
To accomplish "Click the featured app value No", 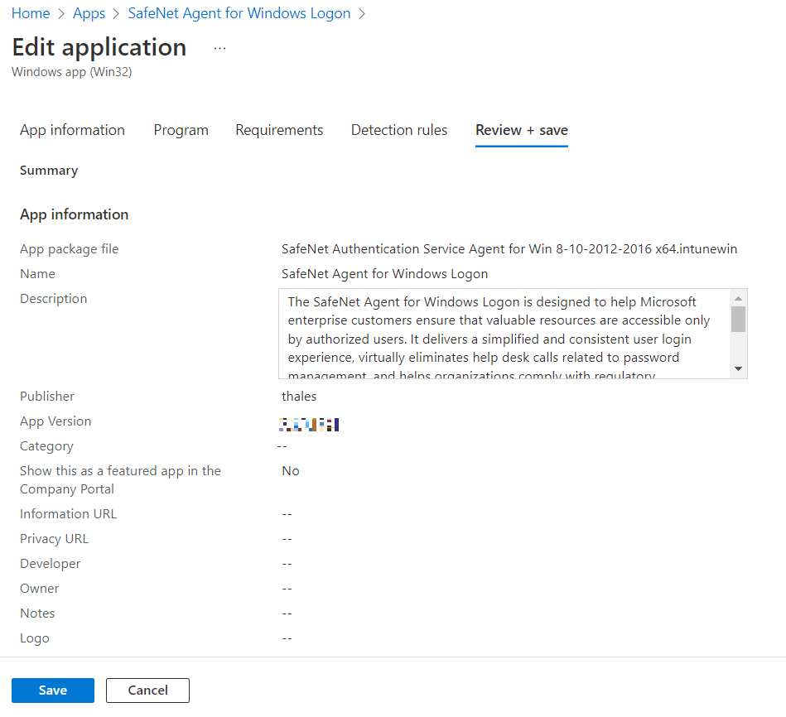I will (x=290, y=471).
